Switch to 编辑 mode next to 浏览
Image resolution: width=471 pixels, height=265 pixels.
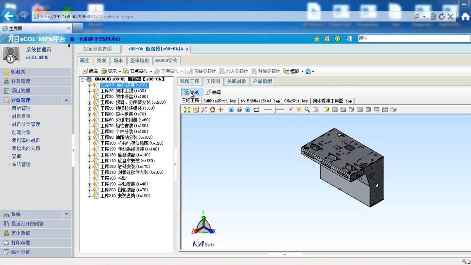pyautogui.click(x=215, y=92)
